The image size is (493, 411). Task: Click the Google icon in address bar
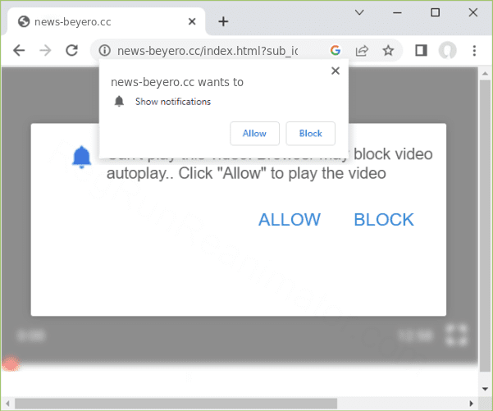(x=335, y=51)
